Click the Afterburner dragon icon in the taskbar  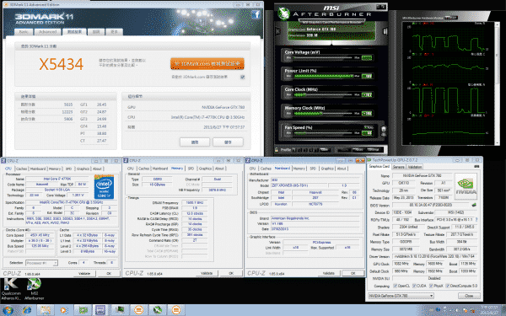click(158, 310)
